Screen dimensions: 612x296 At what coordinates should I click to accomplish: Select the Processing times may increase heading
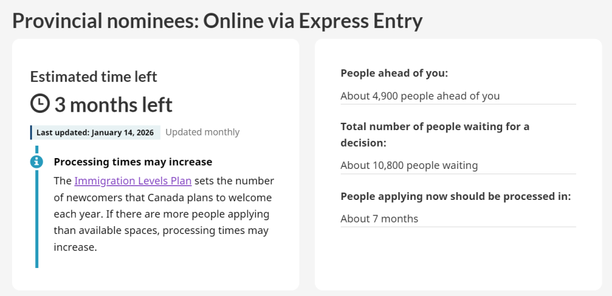point(133,162)
